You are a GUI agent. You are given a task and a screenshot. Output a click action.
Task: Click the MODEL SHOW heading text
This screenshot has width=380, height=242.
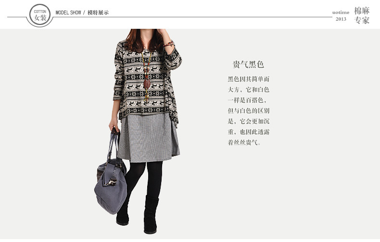[x=68, y=12]
